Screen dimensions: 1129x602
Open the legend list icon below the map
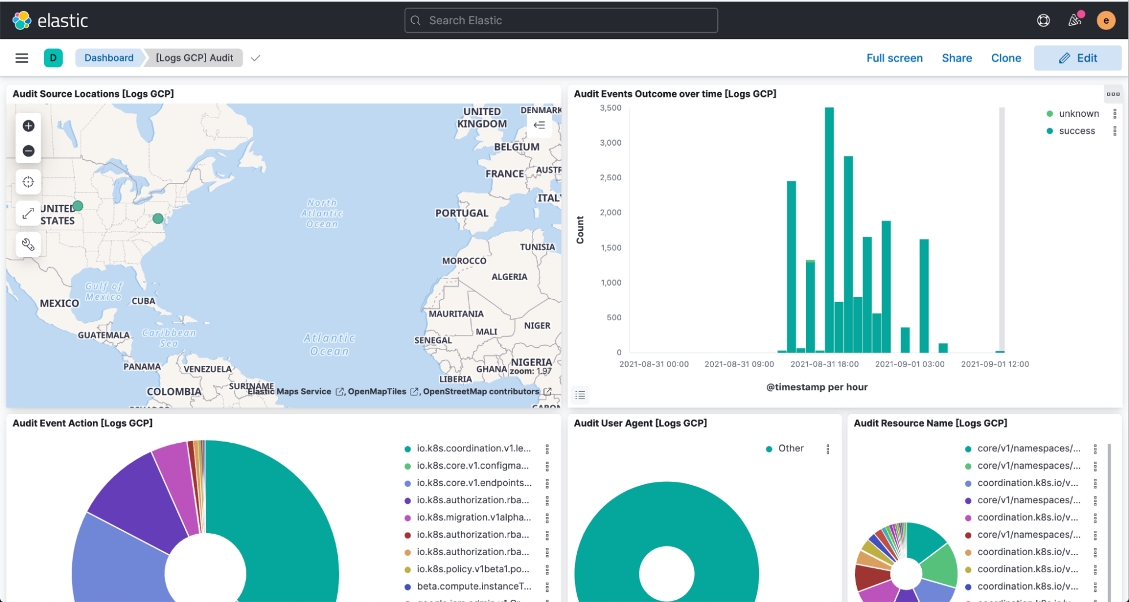[580, 395]
